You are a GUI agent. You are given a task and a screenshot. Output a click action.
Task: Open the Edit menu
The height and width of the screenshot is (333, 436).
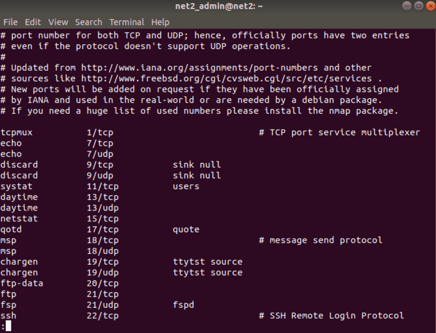(33, 22)
